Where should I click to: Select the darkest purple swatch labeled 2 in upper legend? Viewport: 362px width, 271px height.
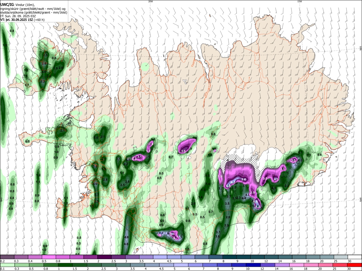pyautogui.click(x=104, y=257)
